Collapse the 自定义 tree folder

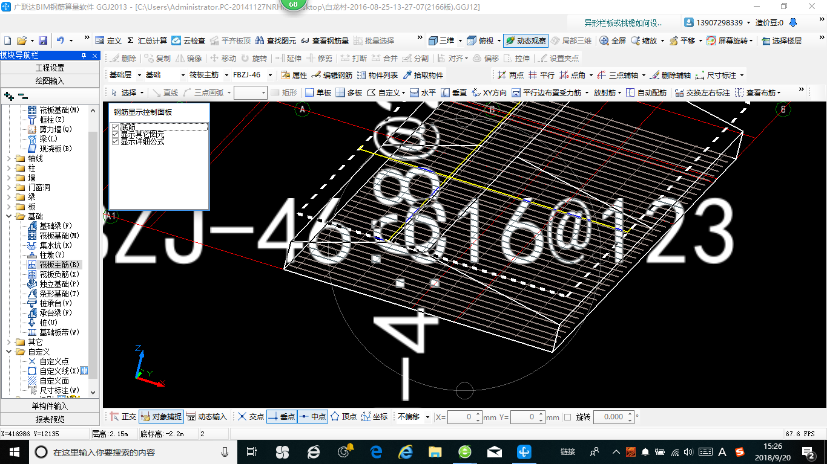point(8,352)
